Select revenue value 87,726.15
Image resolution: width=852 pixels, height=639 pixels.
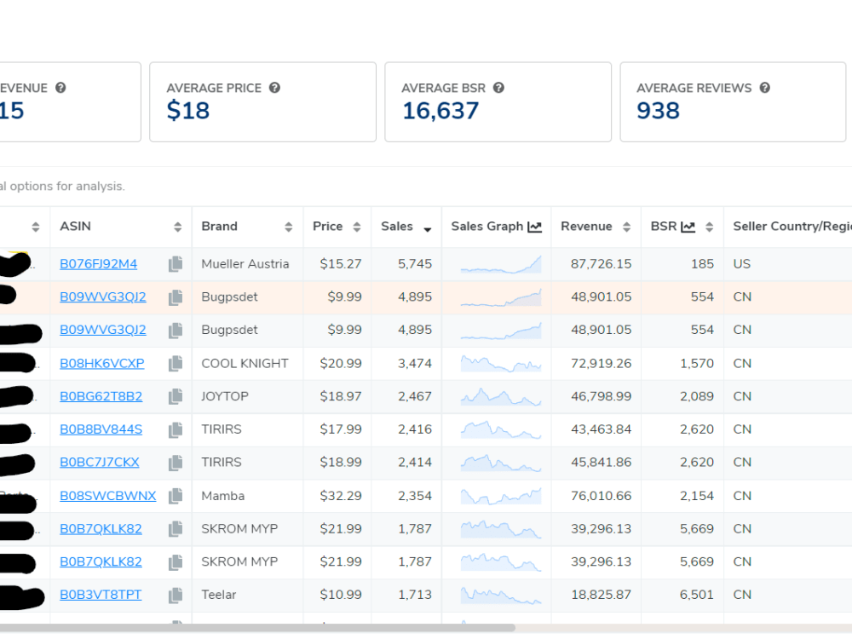coord(601,264)
